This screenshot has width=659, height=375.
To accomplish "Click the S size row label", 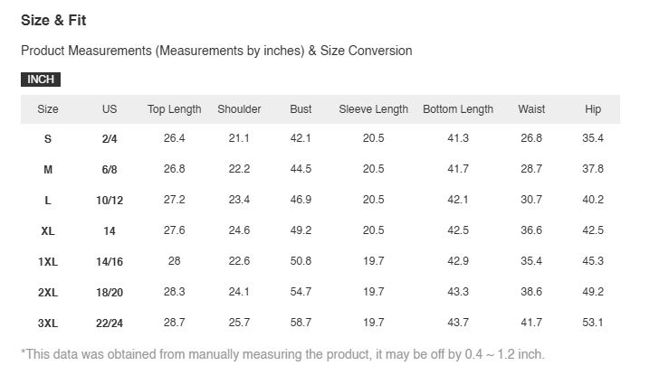I will (x=48, y=139).
